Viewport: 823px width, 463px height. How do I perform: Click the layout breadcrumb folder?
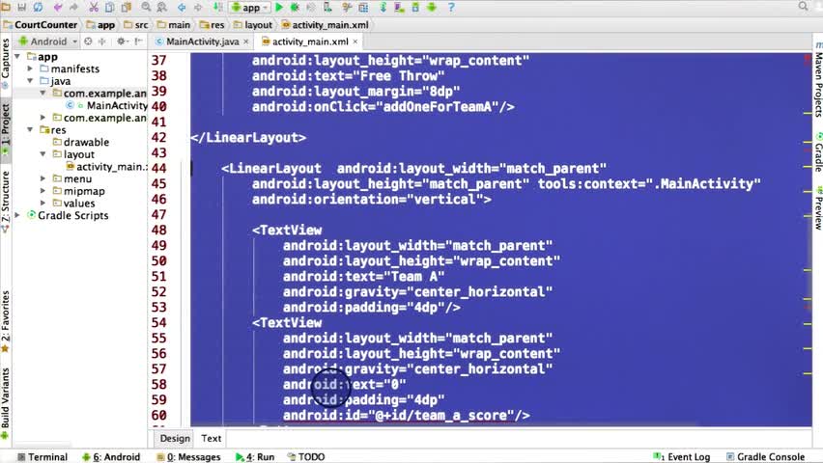pos(253,25)
